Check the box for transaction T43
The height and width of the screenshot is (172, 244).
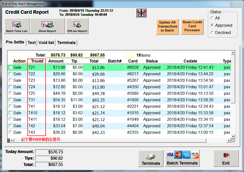11,132
